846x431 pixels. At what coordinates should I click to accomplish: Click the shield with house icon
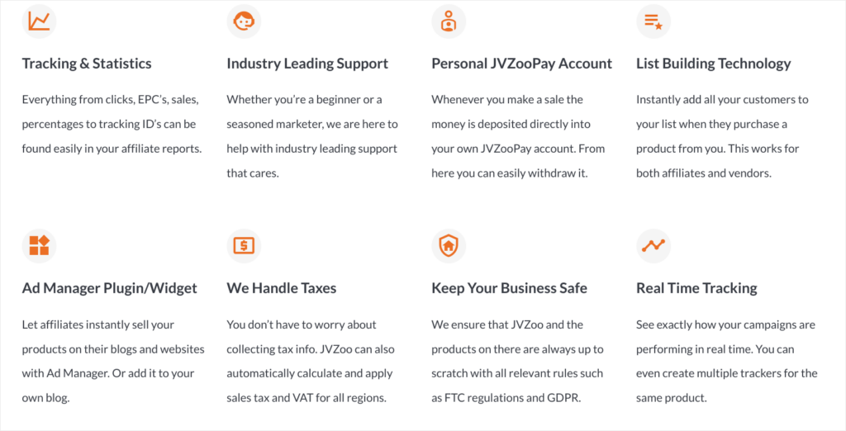point(449,245)
